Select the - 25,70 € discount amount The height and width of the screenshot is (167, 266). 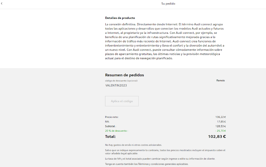tap(221, 131)
